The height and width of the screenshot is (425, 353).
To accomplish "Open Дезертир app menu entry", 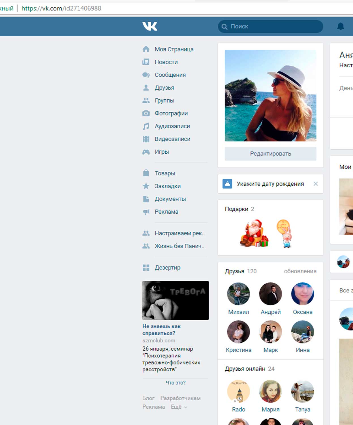I will pos(167,268).
